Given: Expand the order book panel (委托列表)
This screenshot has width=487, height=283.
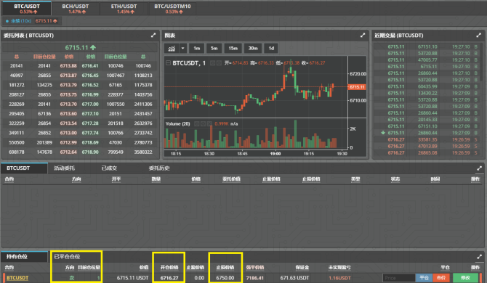Looking at the screenshot, I should 153,36.
